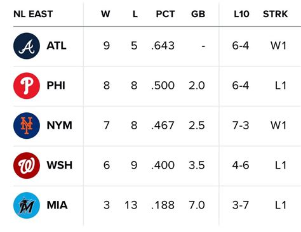Click Miami's 7.0 games behind value
This screenshot has width=301, height=232.
coord(197,205)
